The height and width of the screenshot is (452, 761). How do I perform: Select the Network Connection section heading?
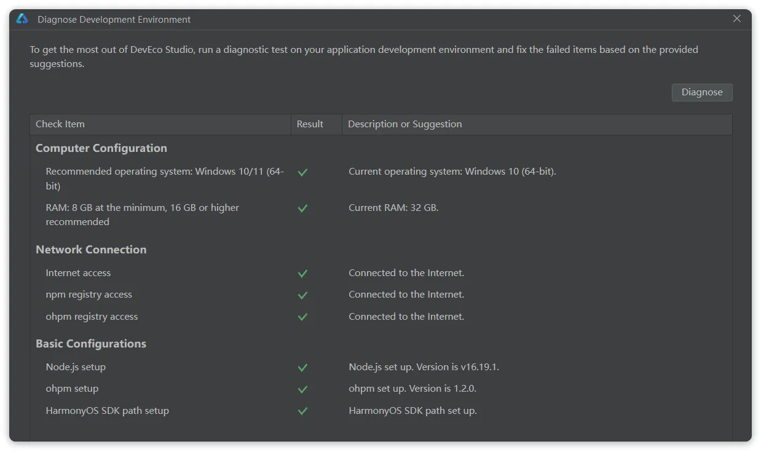[91, 250]
